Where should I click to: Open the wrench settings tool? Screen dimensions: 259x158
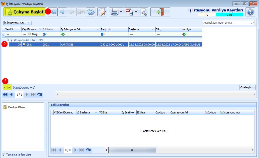(144, 12)
